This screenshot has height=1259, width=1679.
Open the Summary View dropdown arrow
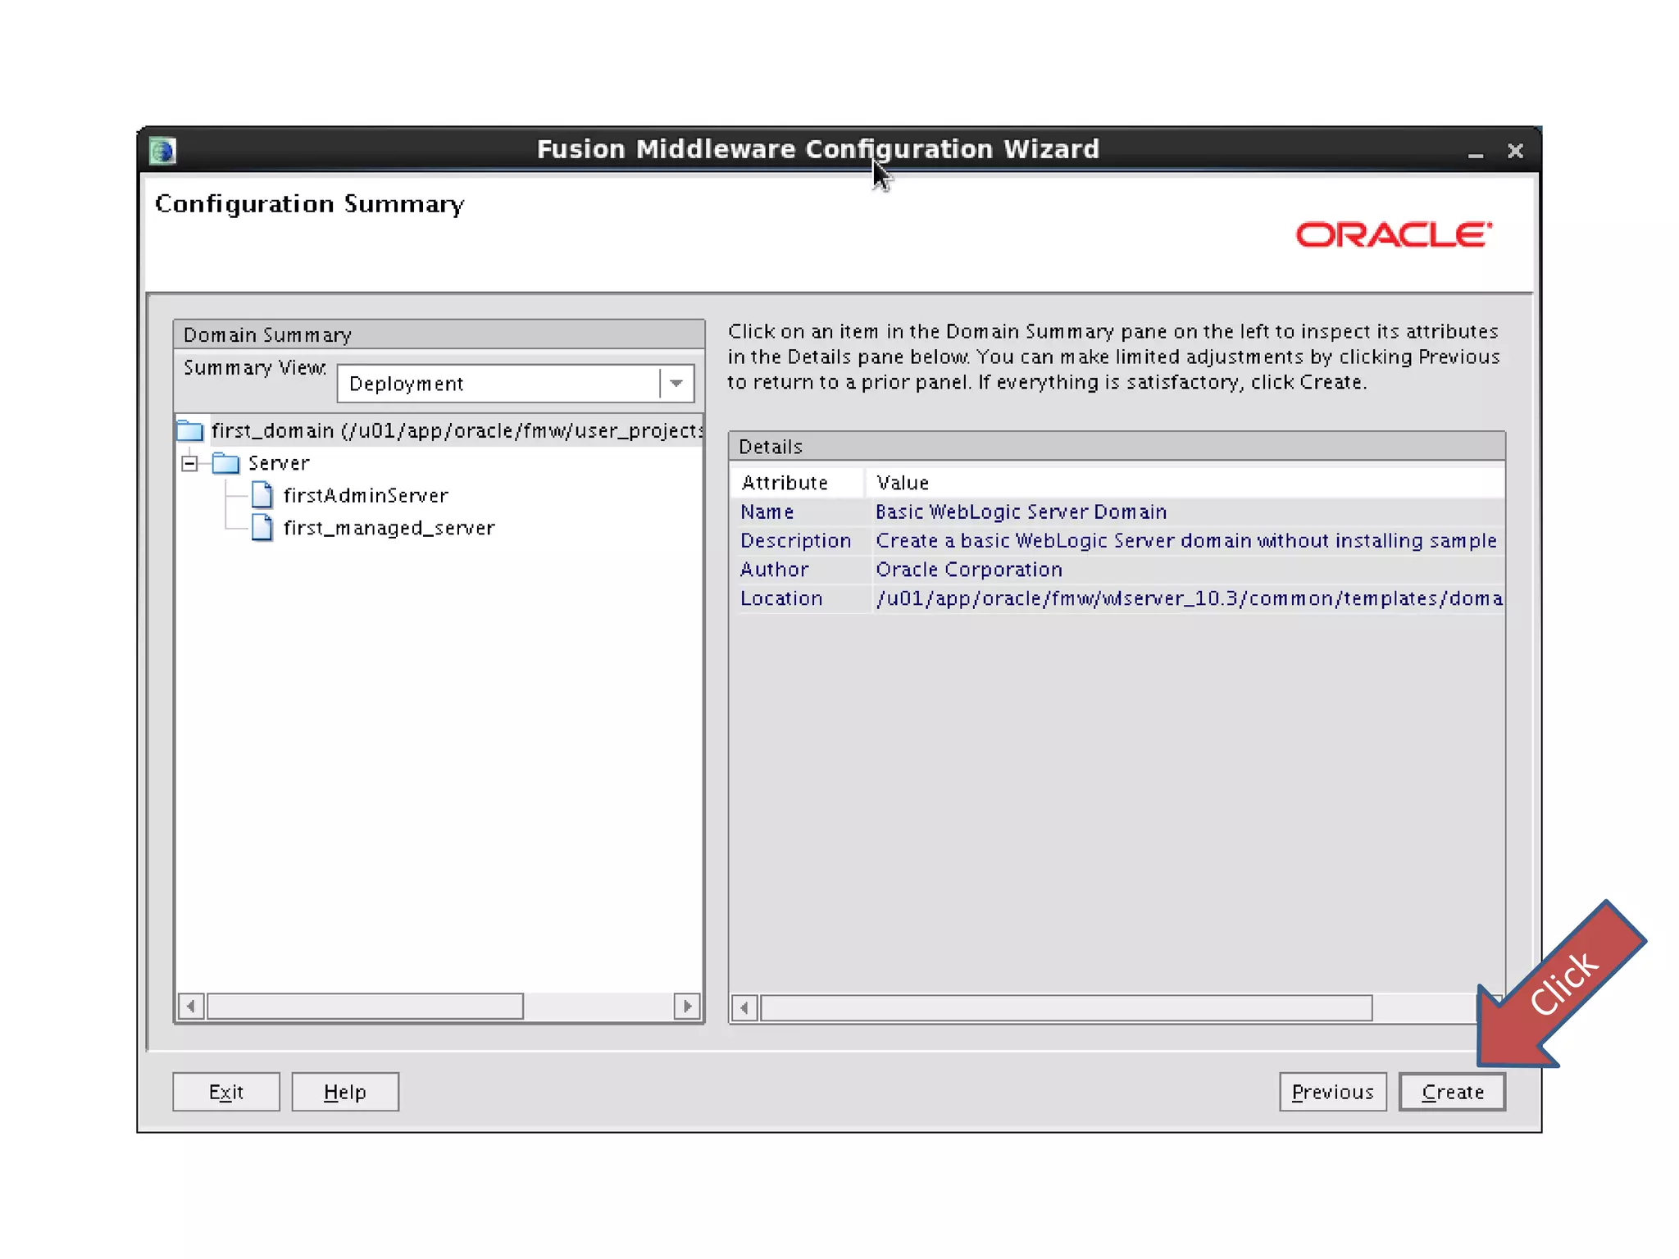pos(676,384)
